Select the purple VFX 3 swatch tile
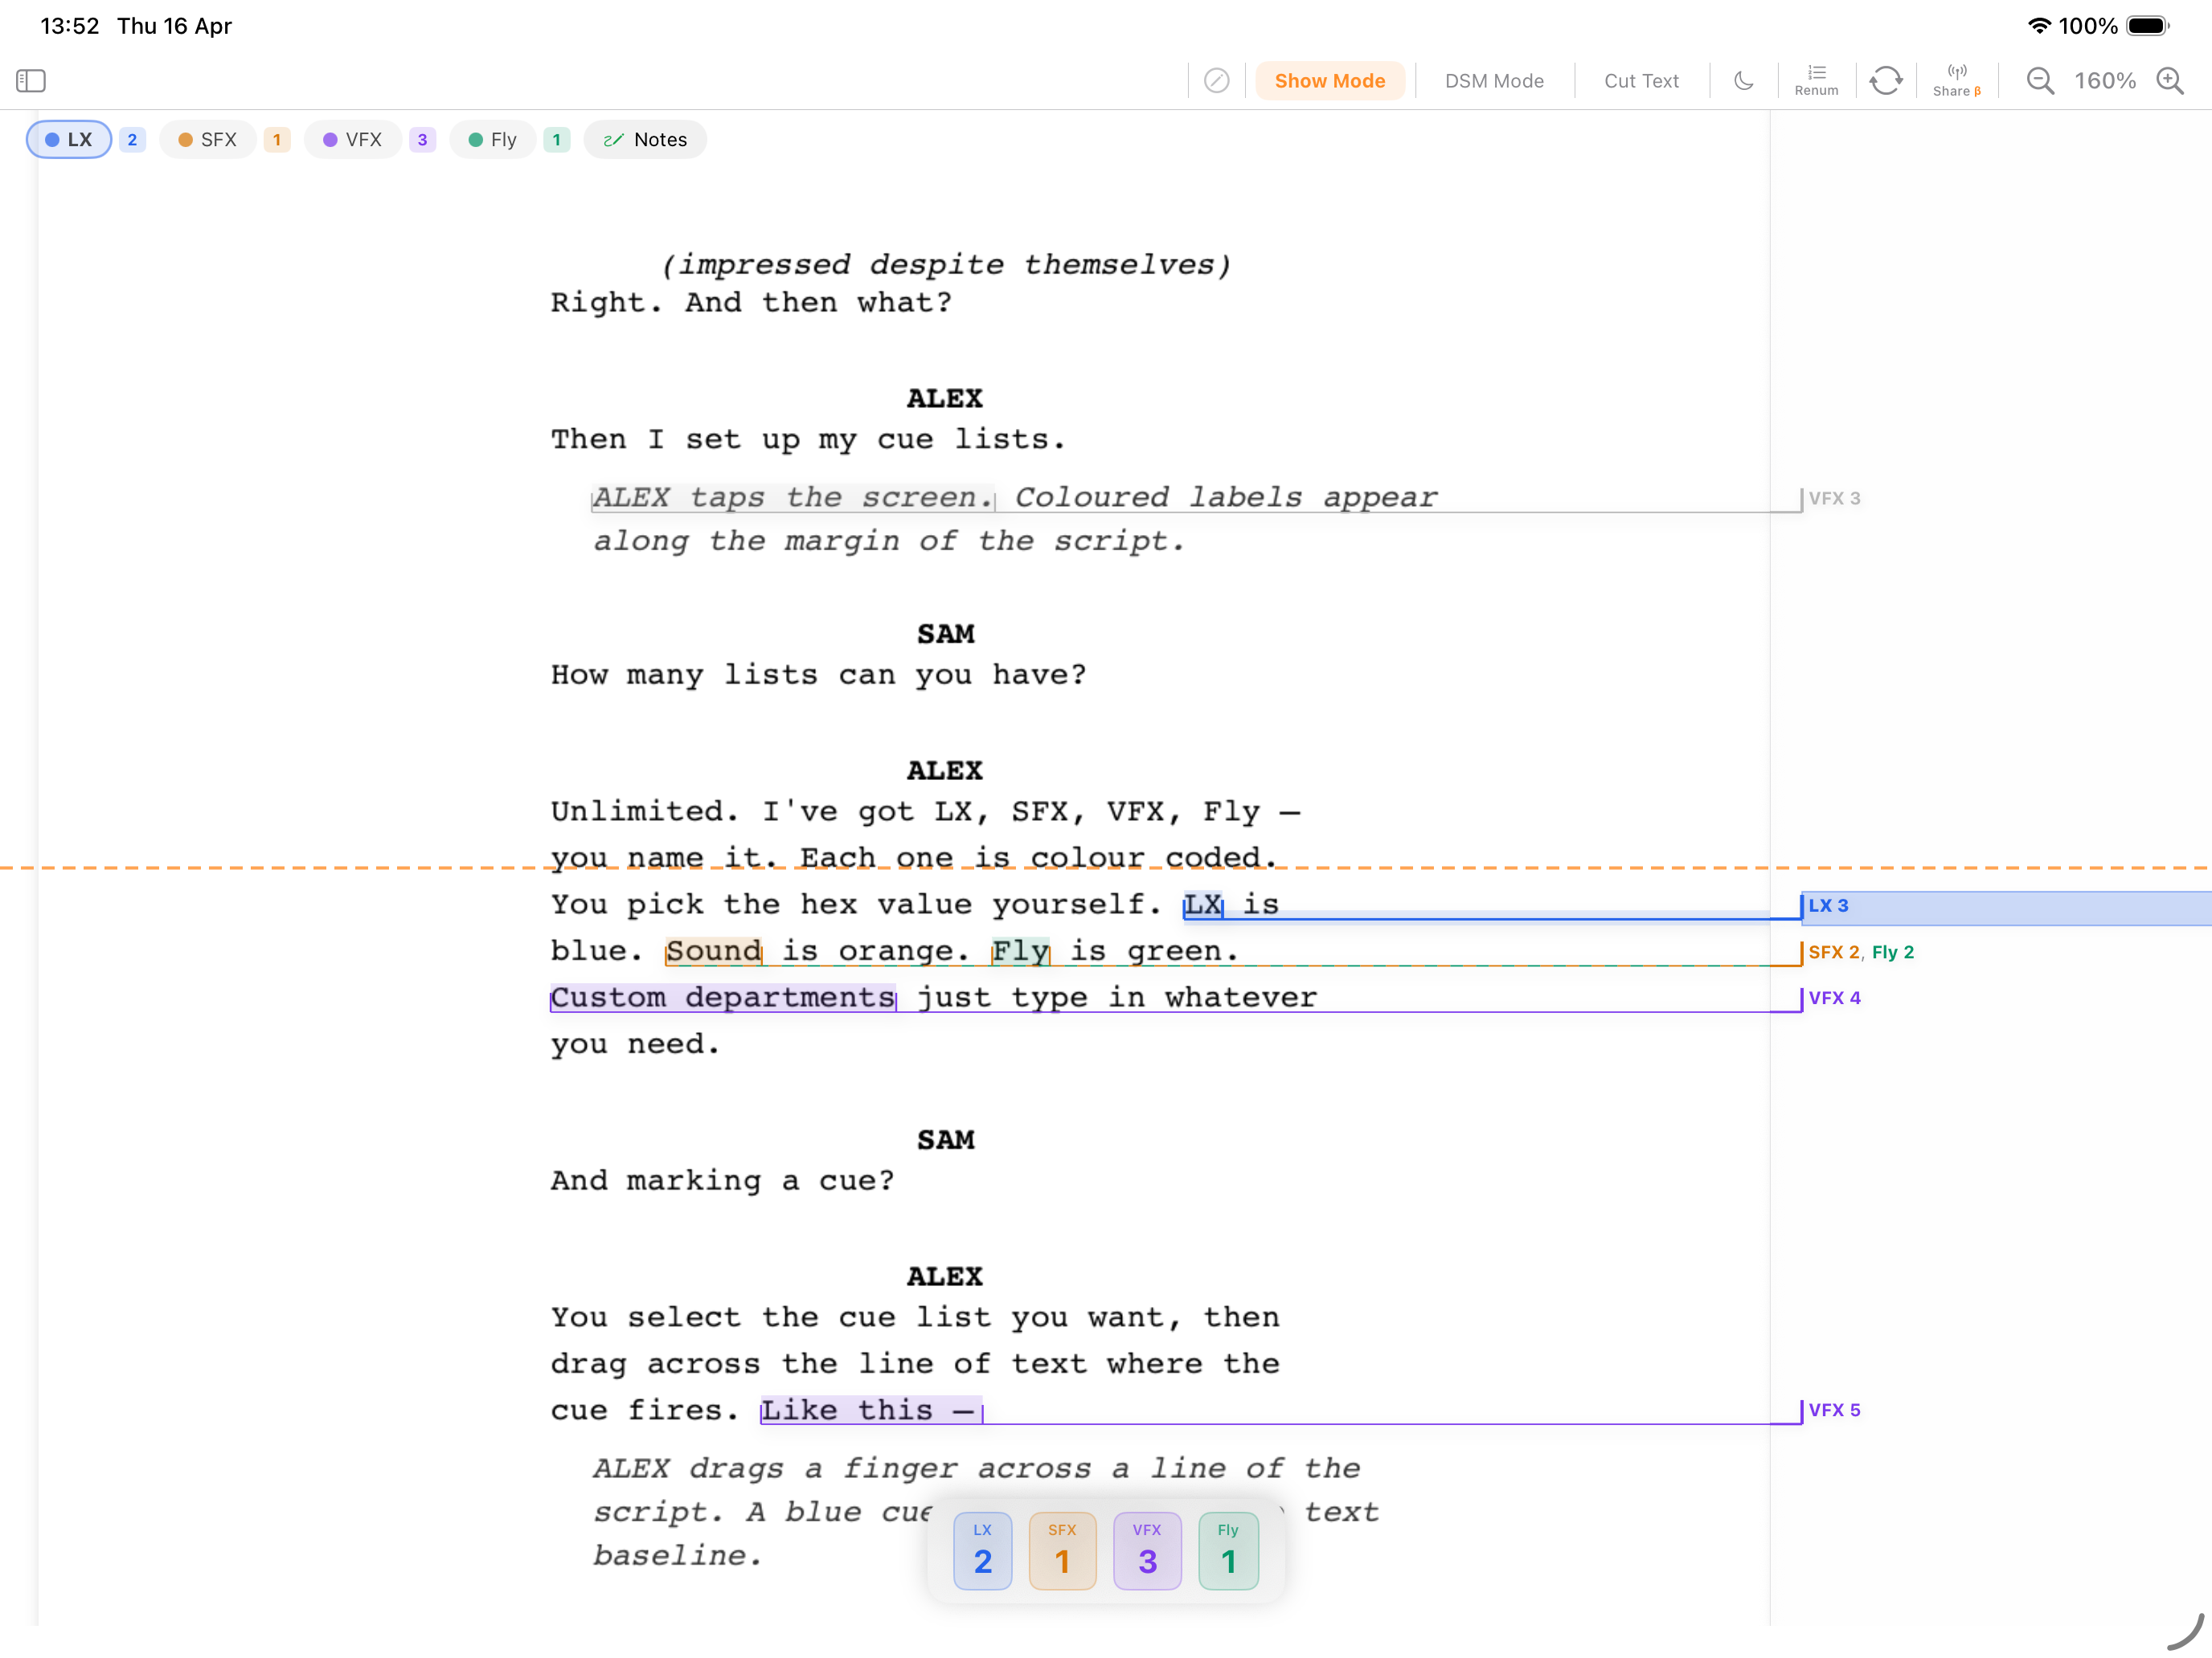The image size is (2212, 1658). [1146, 1550]
